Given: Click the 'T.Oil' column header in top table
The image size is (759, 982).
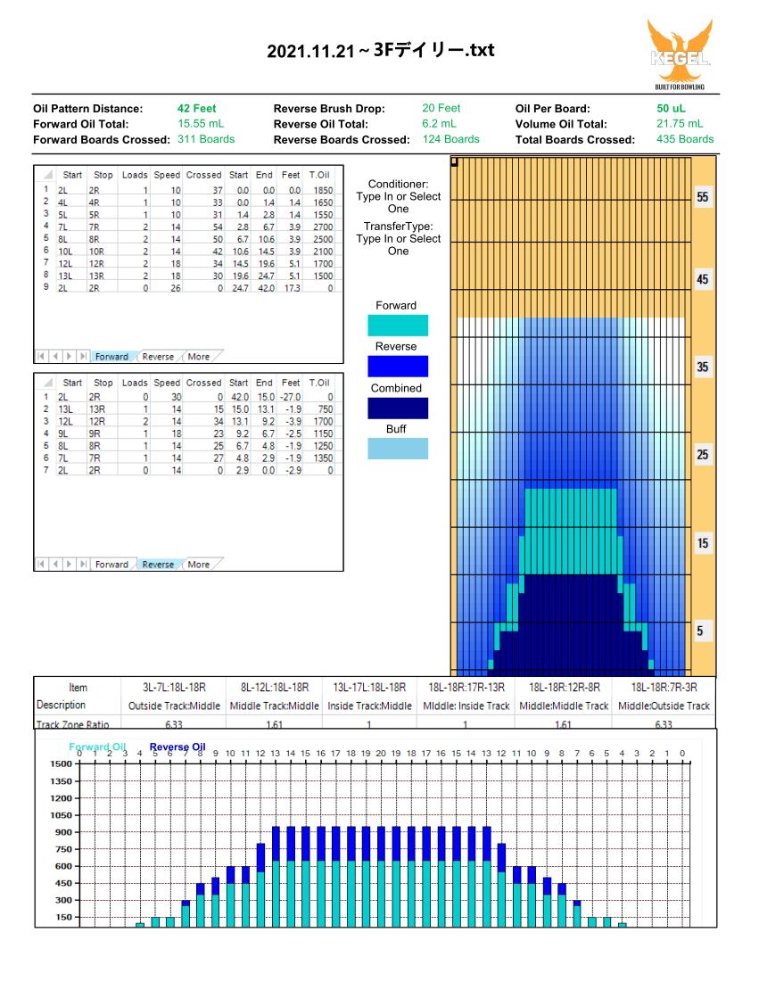Looking at the screenshot, I should pos(319,175).
